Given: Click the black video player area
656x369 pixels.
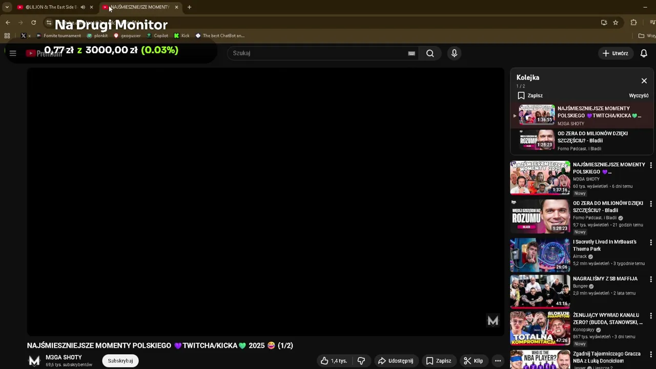Looking at the screenshot, I should click(x=265, y=201).
